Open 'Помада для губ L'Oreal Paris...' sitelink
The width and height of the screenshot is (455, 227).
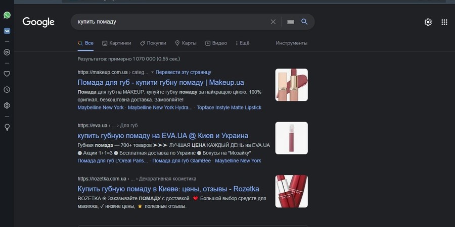tap(113, 161)
